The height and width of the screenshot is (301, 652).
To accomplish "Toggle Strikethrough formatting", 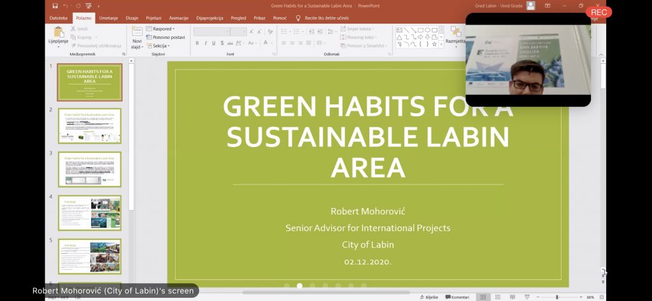I will [x=230, y=43].
